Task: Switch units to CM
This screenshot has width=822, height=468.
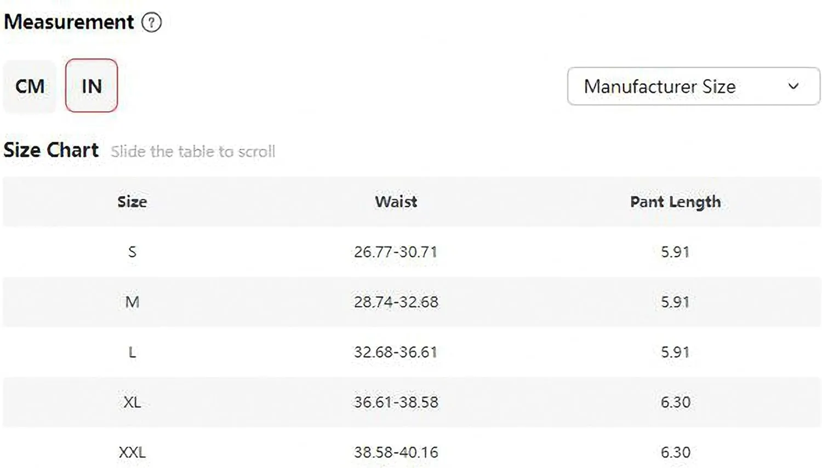Action: click(x=30, y=86)
